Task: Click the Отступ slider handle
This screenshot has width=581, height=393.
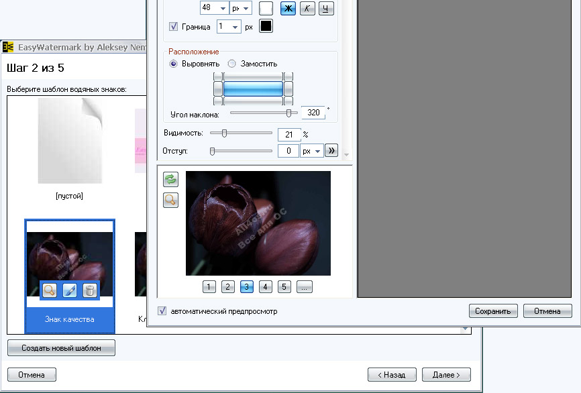Action: tap(212, 151)
